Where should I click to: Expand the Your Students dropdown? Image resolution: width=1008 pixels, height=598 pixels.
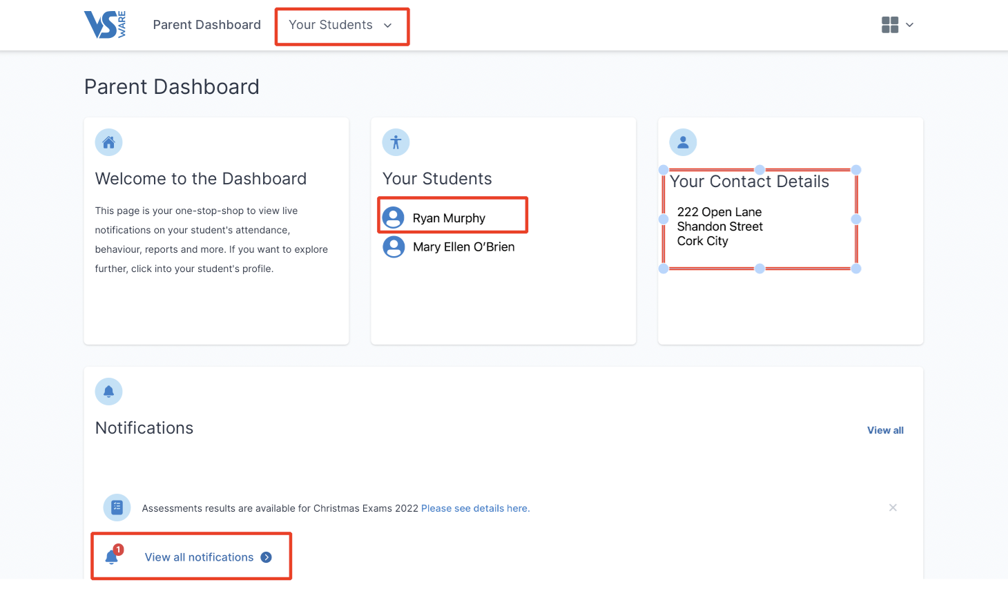coord(340,25)
